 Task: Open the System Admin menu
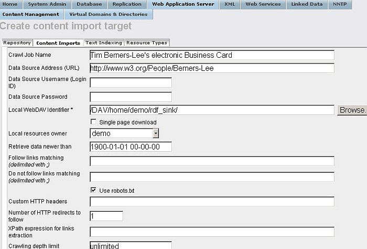(47, 4)
